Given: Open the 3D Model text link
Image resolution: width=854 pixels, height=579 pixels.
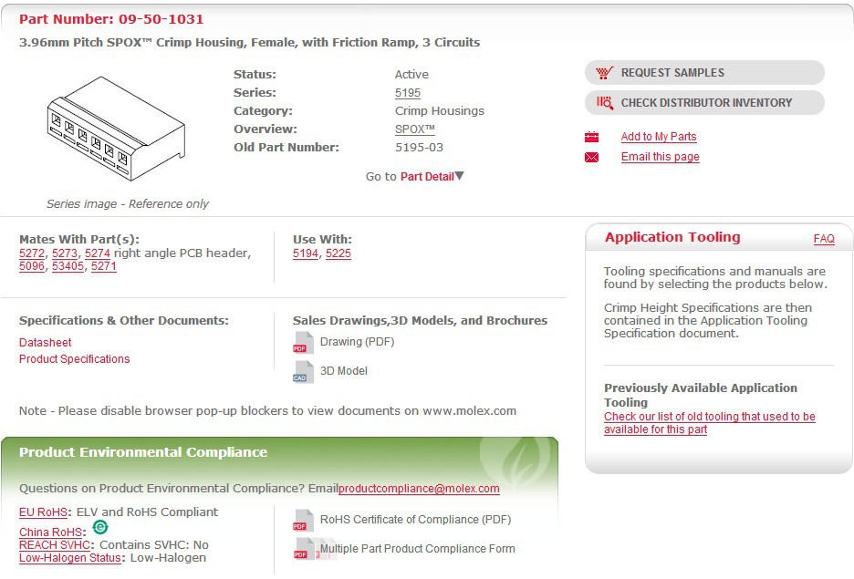Looking at the screenshot, I should (344, 370).
